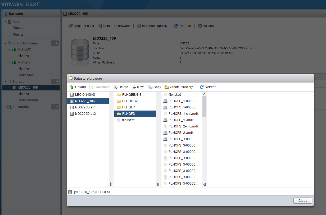The image size is (326, 215).
Task: Expand the Networking tree node
Action: coord(6,107)
